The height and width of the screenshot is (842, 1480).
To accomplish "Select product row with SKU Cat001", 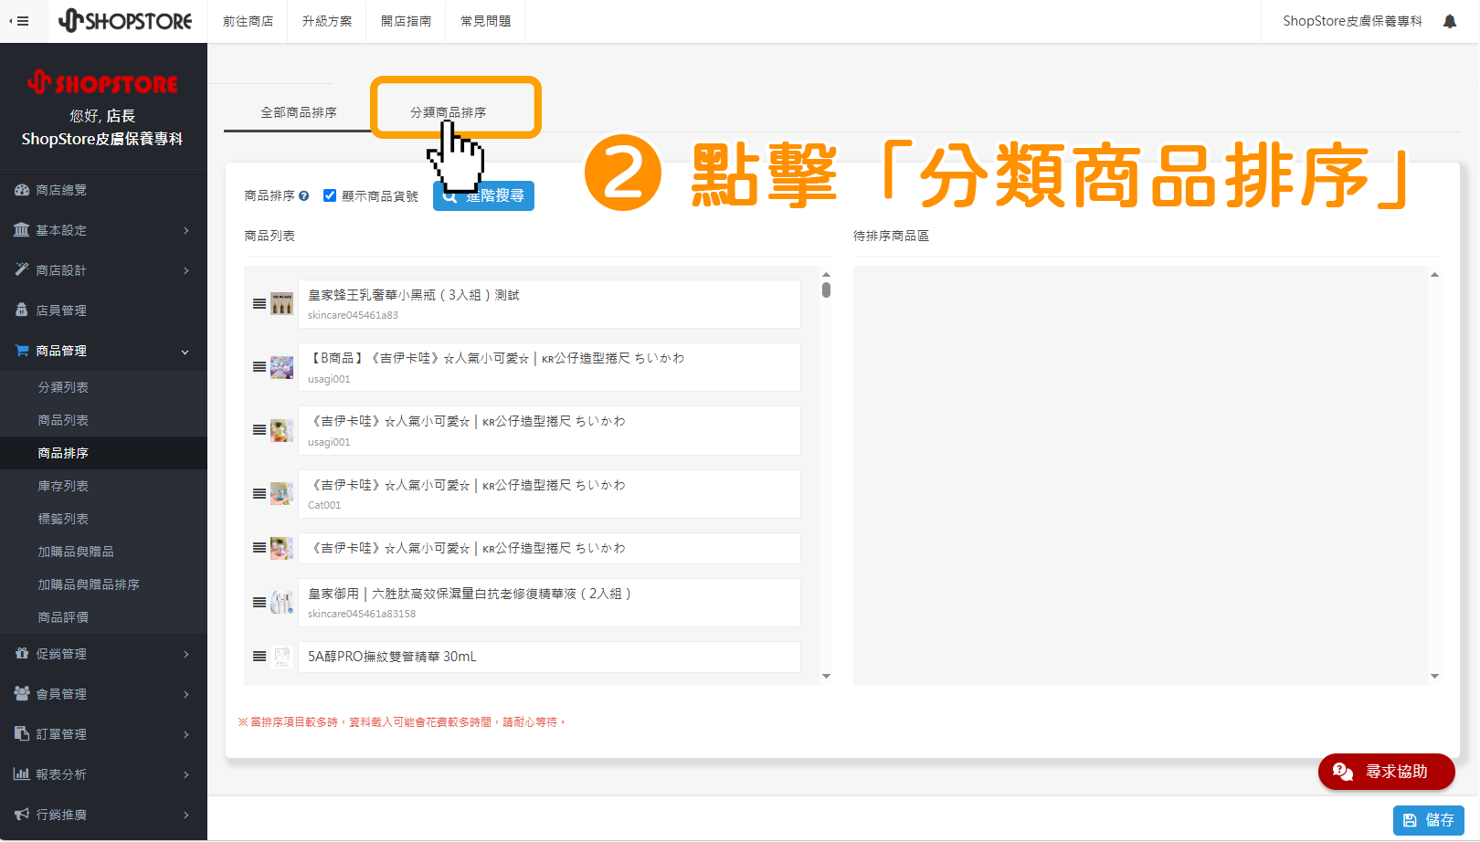I will pyautogui.click(x=549, y=494).
